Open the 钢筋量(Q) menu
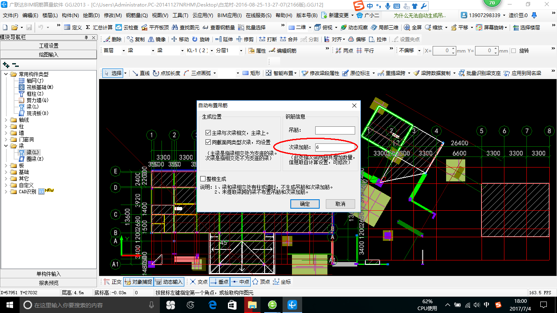 coord(137,15)
